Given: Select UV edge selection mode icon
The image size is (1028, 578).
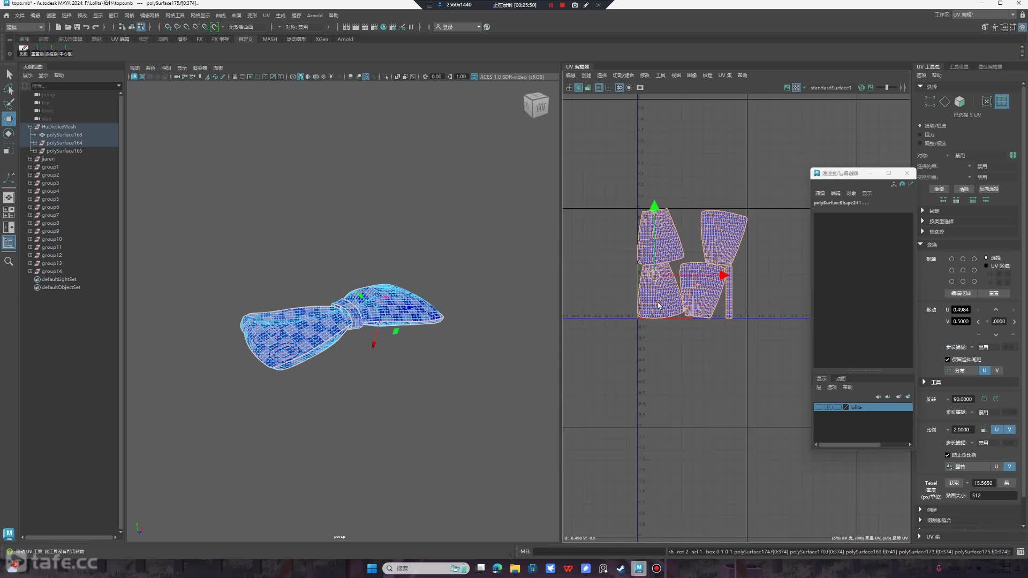Looking at the screenshot, I should coord(944,102).
